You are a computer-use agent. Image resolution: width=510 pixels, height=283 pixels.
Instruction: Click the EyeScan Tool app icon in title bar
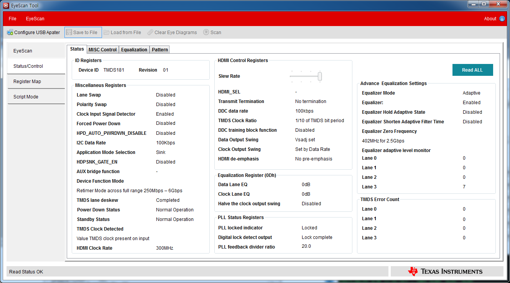(6, 5)
